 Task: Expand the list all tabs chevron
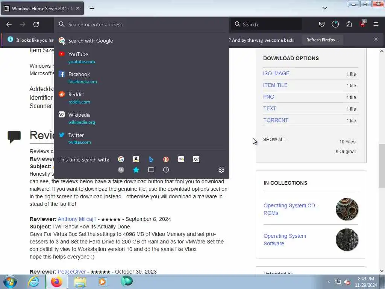[324, 8]
